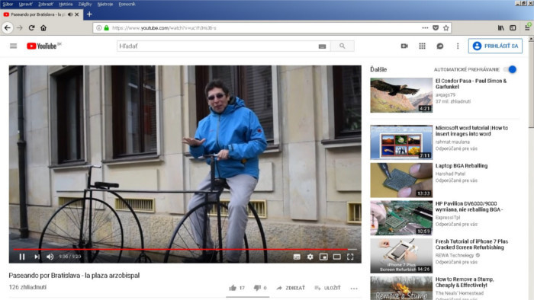Open the Upraviť menu
The image size is (534, 300).
(x=26, y=4)
